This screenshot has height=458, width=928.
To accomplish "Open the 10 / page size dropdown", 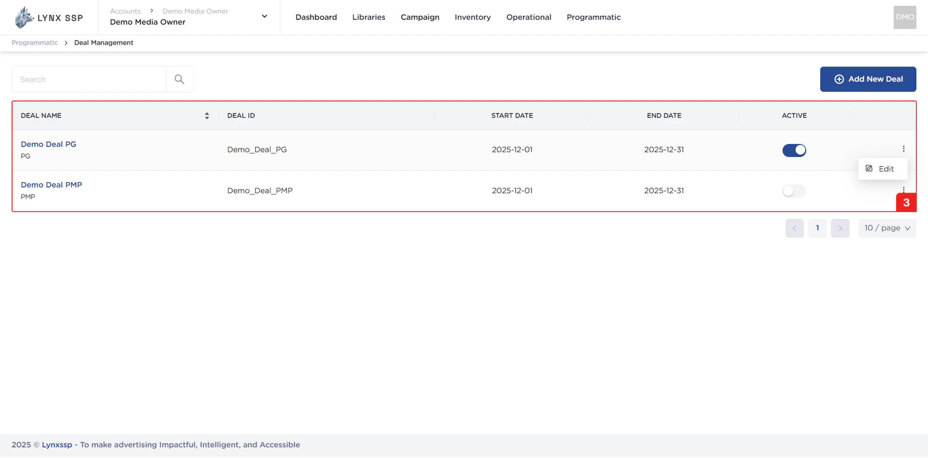I will (x=887, y=228).
